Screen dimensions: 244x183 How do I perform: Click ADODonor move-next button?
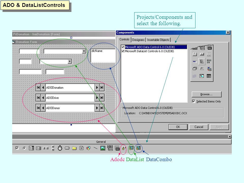click(97, 108)
